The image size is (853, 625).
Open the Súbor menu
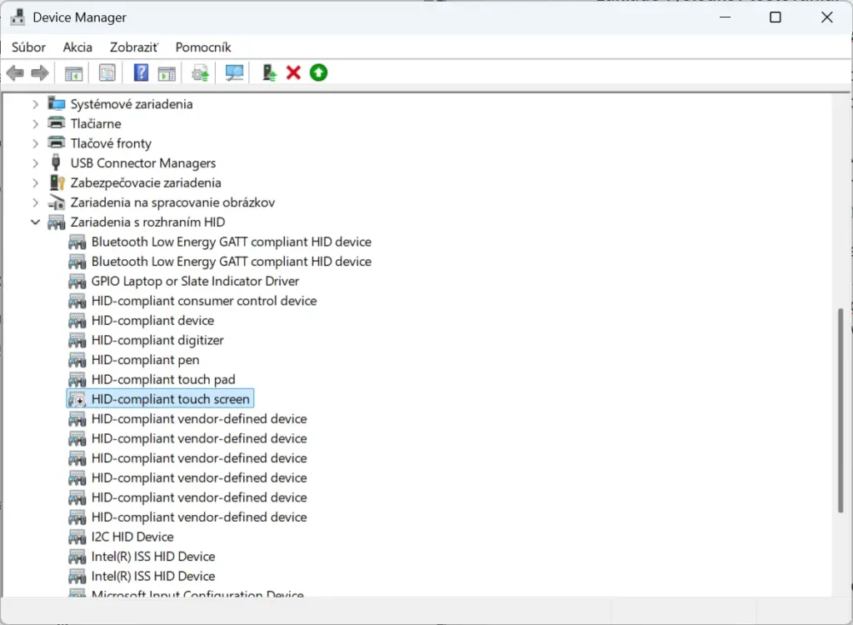[x=29, y=47]
